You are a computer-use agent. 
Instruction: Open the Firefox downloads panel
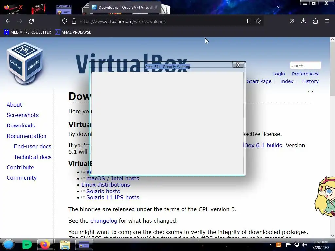(x=303, y=21)
